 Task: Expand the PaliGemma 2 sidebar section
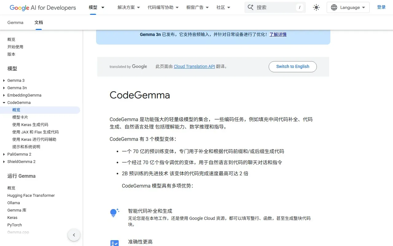pyautogui.click(x=4, y=154)
